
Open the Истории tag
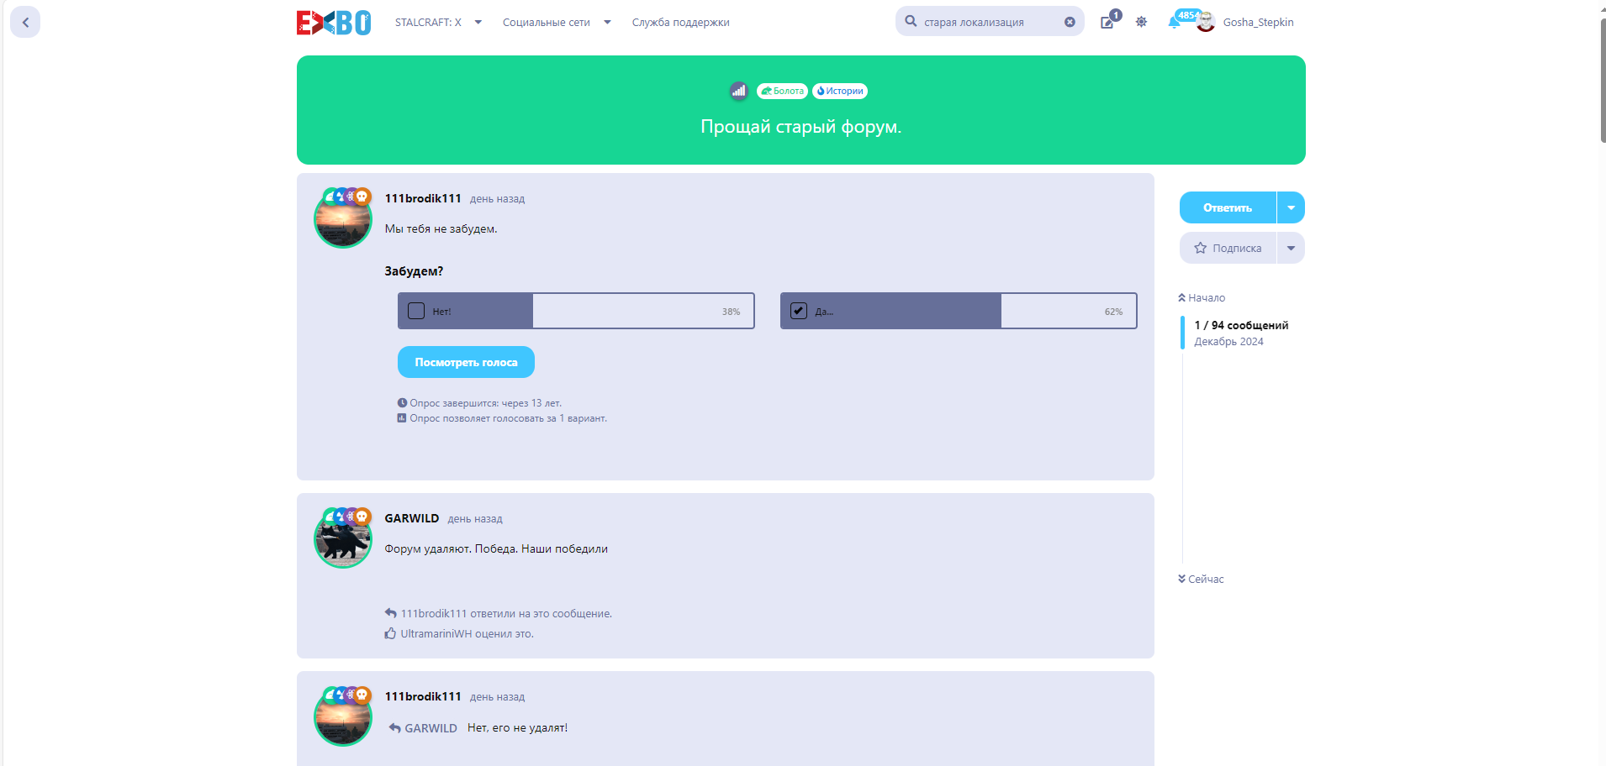coord(840,91)
